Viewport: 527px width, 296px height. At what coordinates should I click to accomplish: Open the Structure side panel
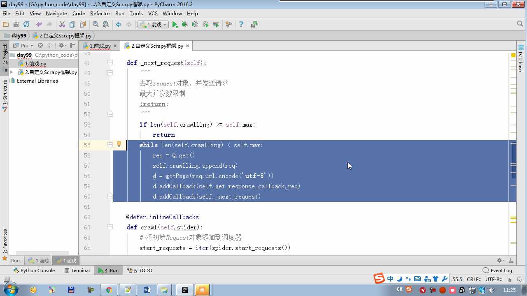click(x=5, y=95)
